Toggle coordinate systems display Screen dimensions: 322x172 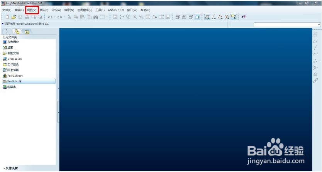tap(227, 17)
